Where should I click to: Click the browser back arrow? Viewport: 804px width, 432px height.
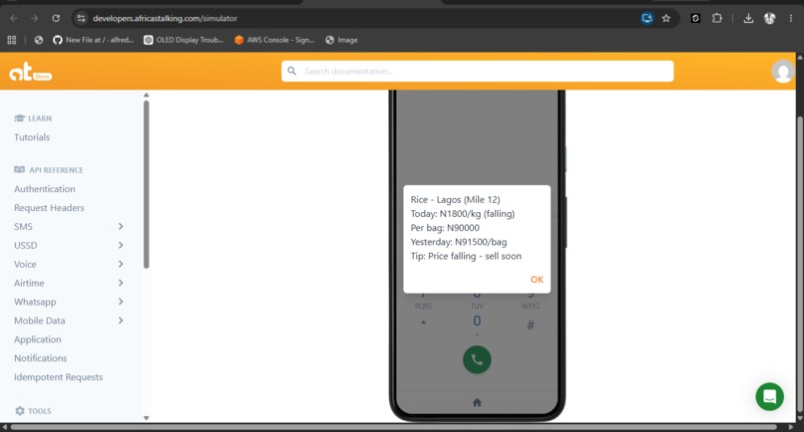(14, 19)
